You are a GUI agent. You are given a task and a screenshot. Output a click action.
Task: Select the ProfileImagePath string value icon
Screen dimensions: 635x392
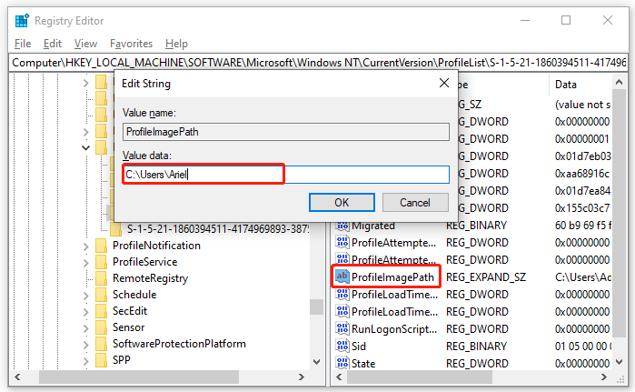tap(342, 276)
